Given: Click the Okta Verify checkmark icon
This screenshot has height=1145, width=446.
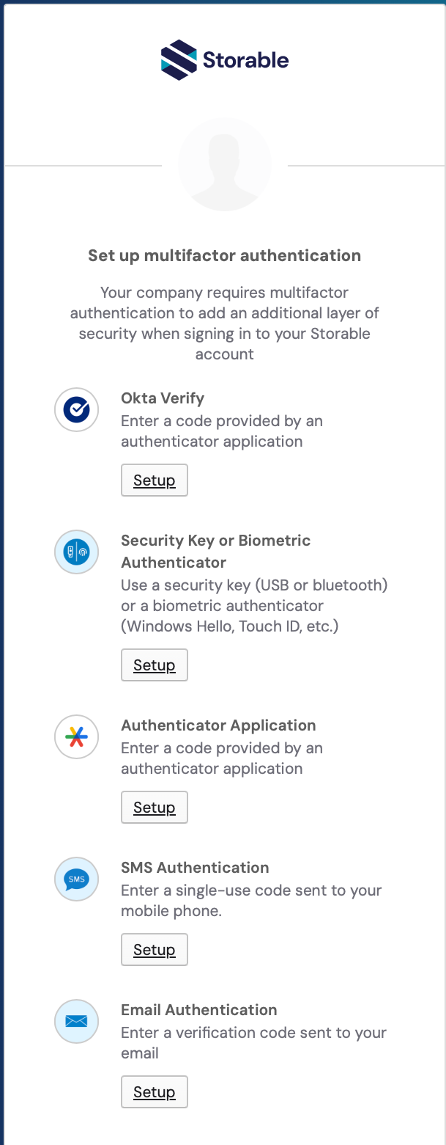Looking at the screenshot, I should [77, 410].
